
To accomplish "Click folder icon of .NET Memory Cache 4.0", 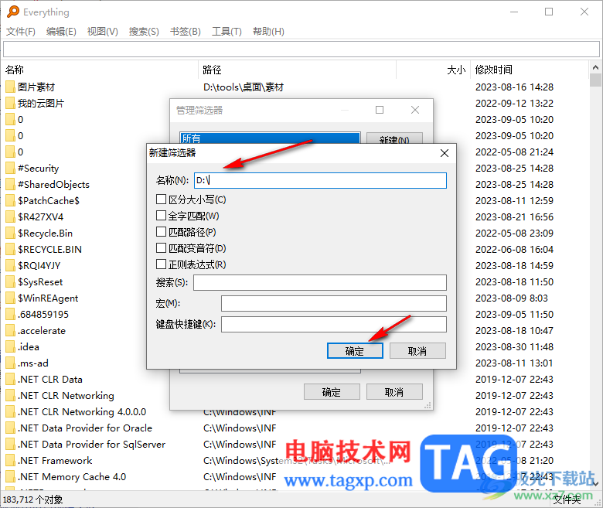I will click(x=10, y=477).
